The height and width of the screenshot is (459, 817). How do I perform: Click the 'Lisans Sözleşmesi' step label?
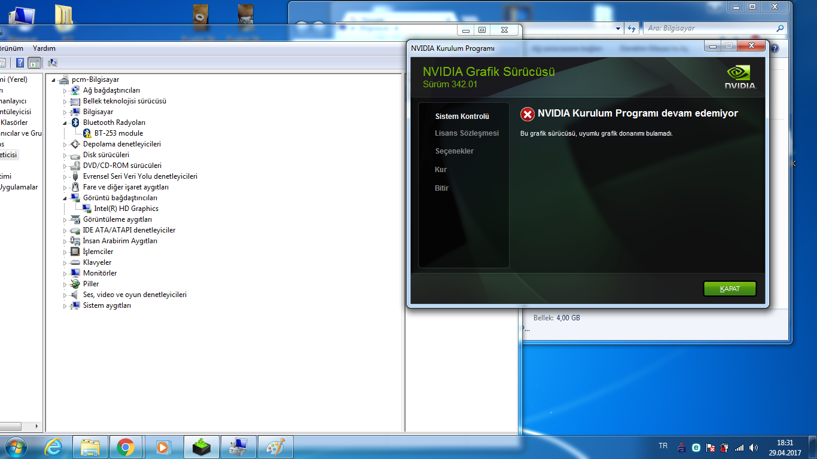(467, 133)
